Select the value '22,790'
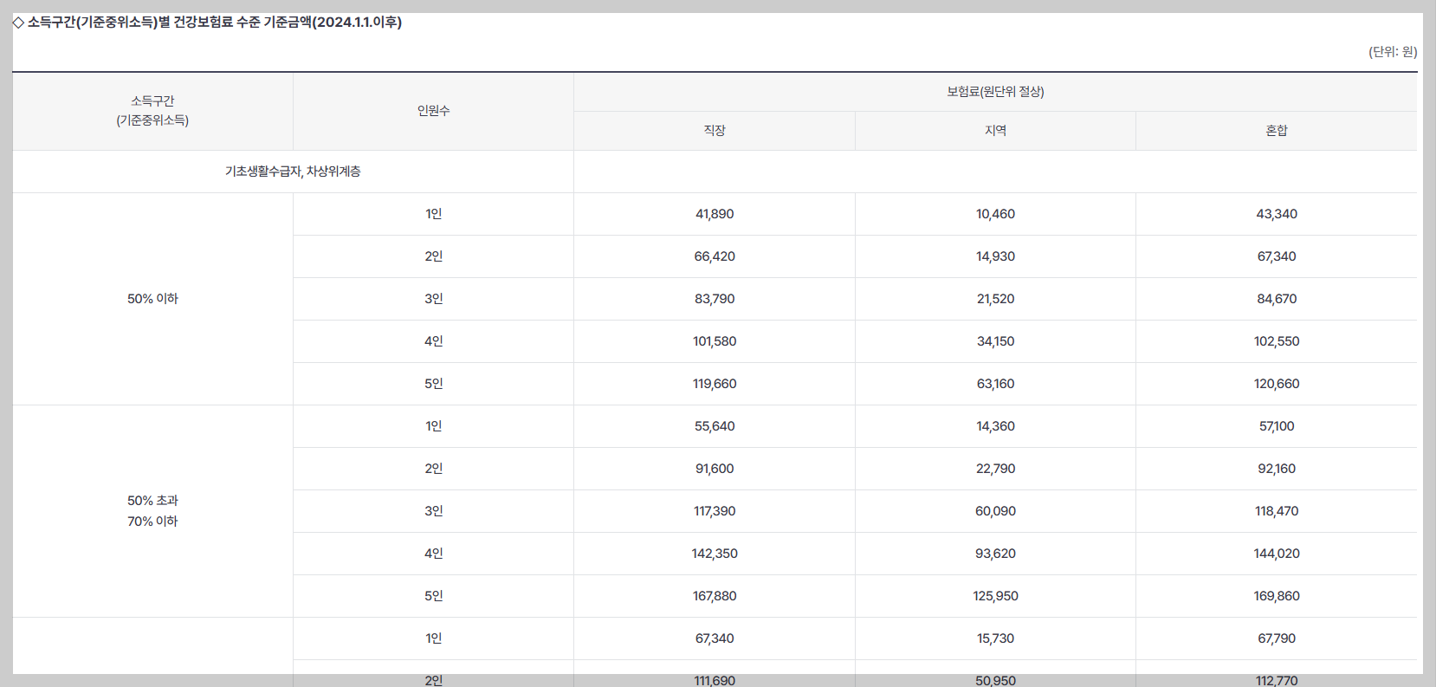 (x=995, y=469)
